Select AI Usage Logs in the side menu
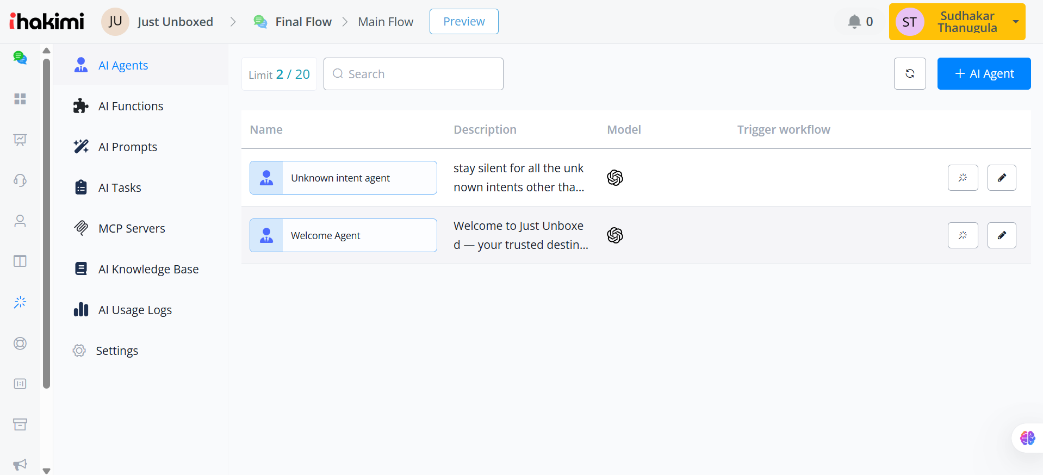Screen dimensions: 1043x475 point(140,310)
